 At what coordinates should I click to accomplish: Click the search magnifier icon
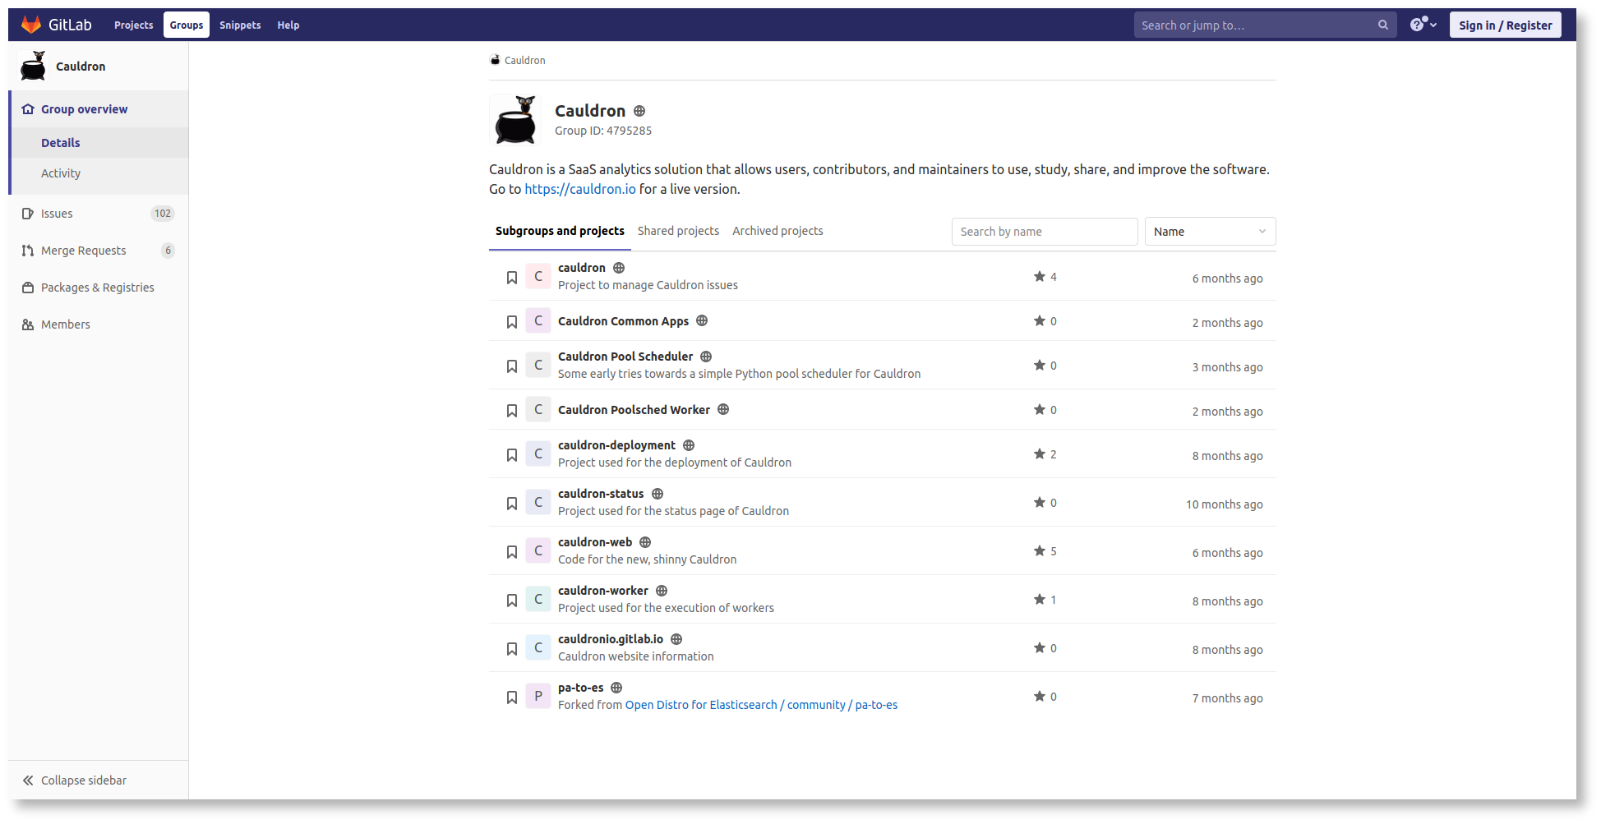(x=1383, y=25)
